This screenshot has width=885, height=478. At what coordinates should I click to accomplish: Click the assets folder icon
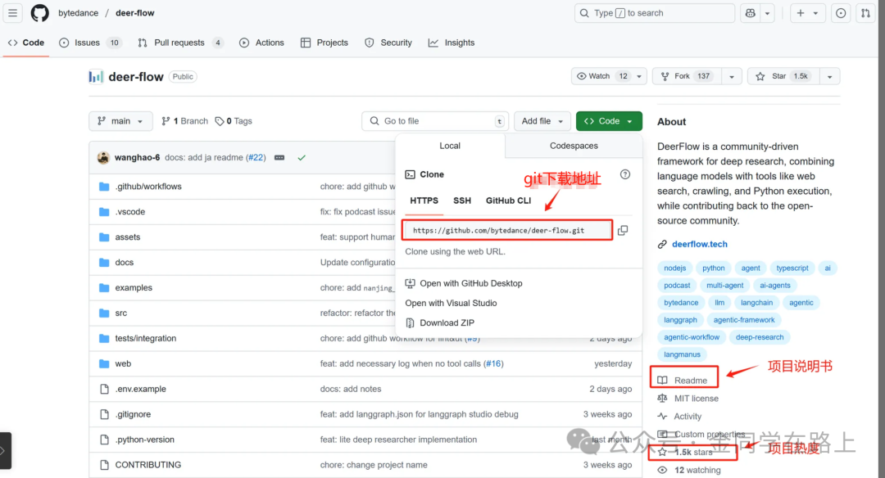click(x=104, y=237)
